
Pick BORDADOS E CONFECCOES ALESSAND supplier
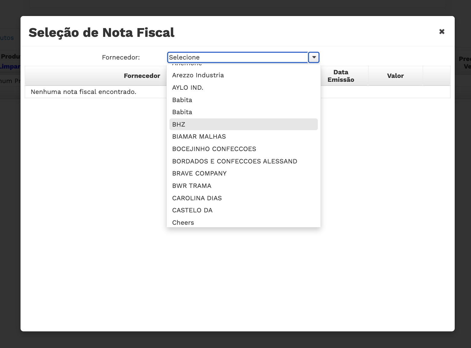[235, 161]
